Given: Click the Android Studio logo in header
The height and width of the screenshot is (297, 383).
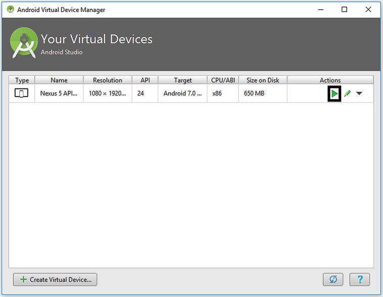Looking at the screenshot, I should 24,43.
